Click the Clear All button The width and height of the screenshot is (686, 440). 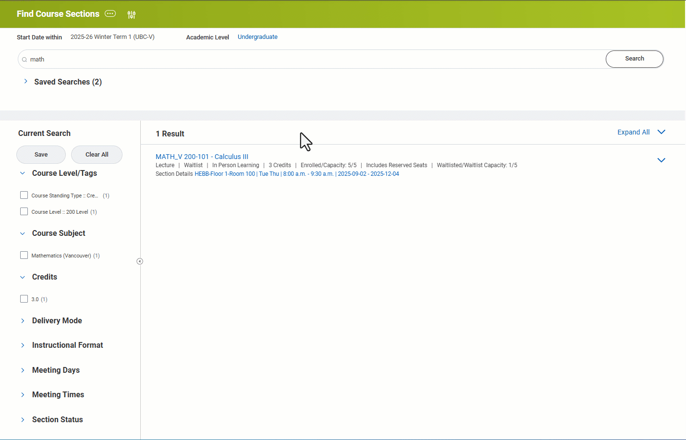pyautogui.click(x=97, y=155)
